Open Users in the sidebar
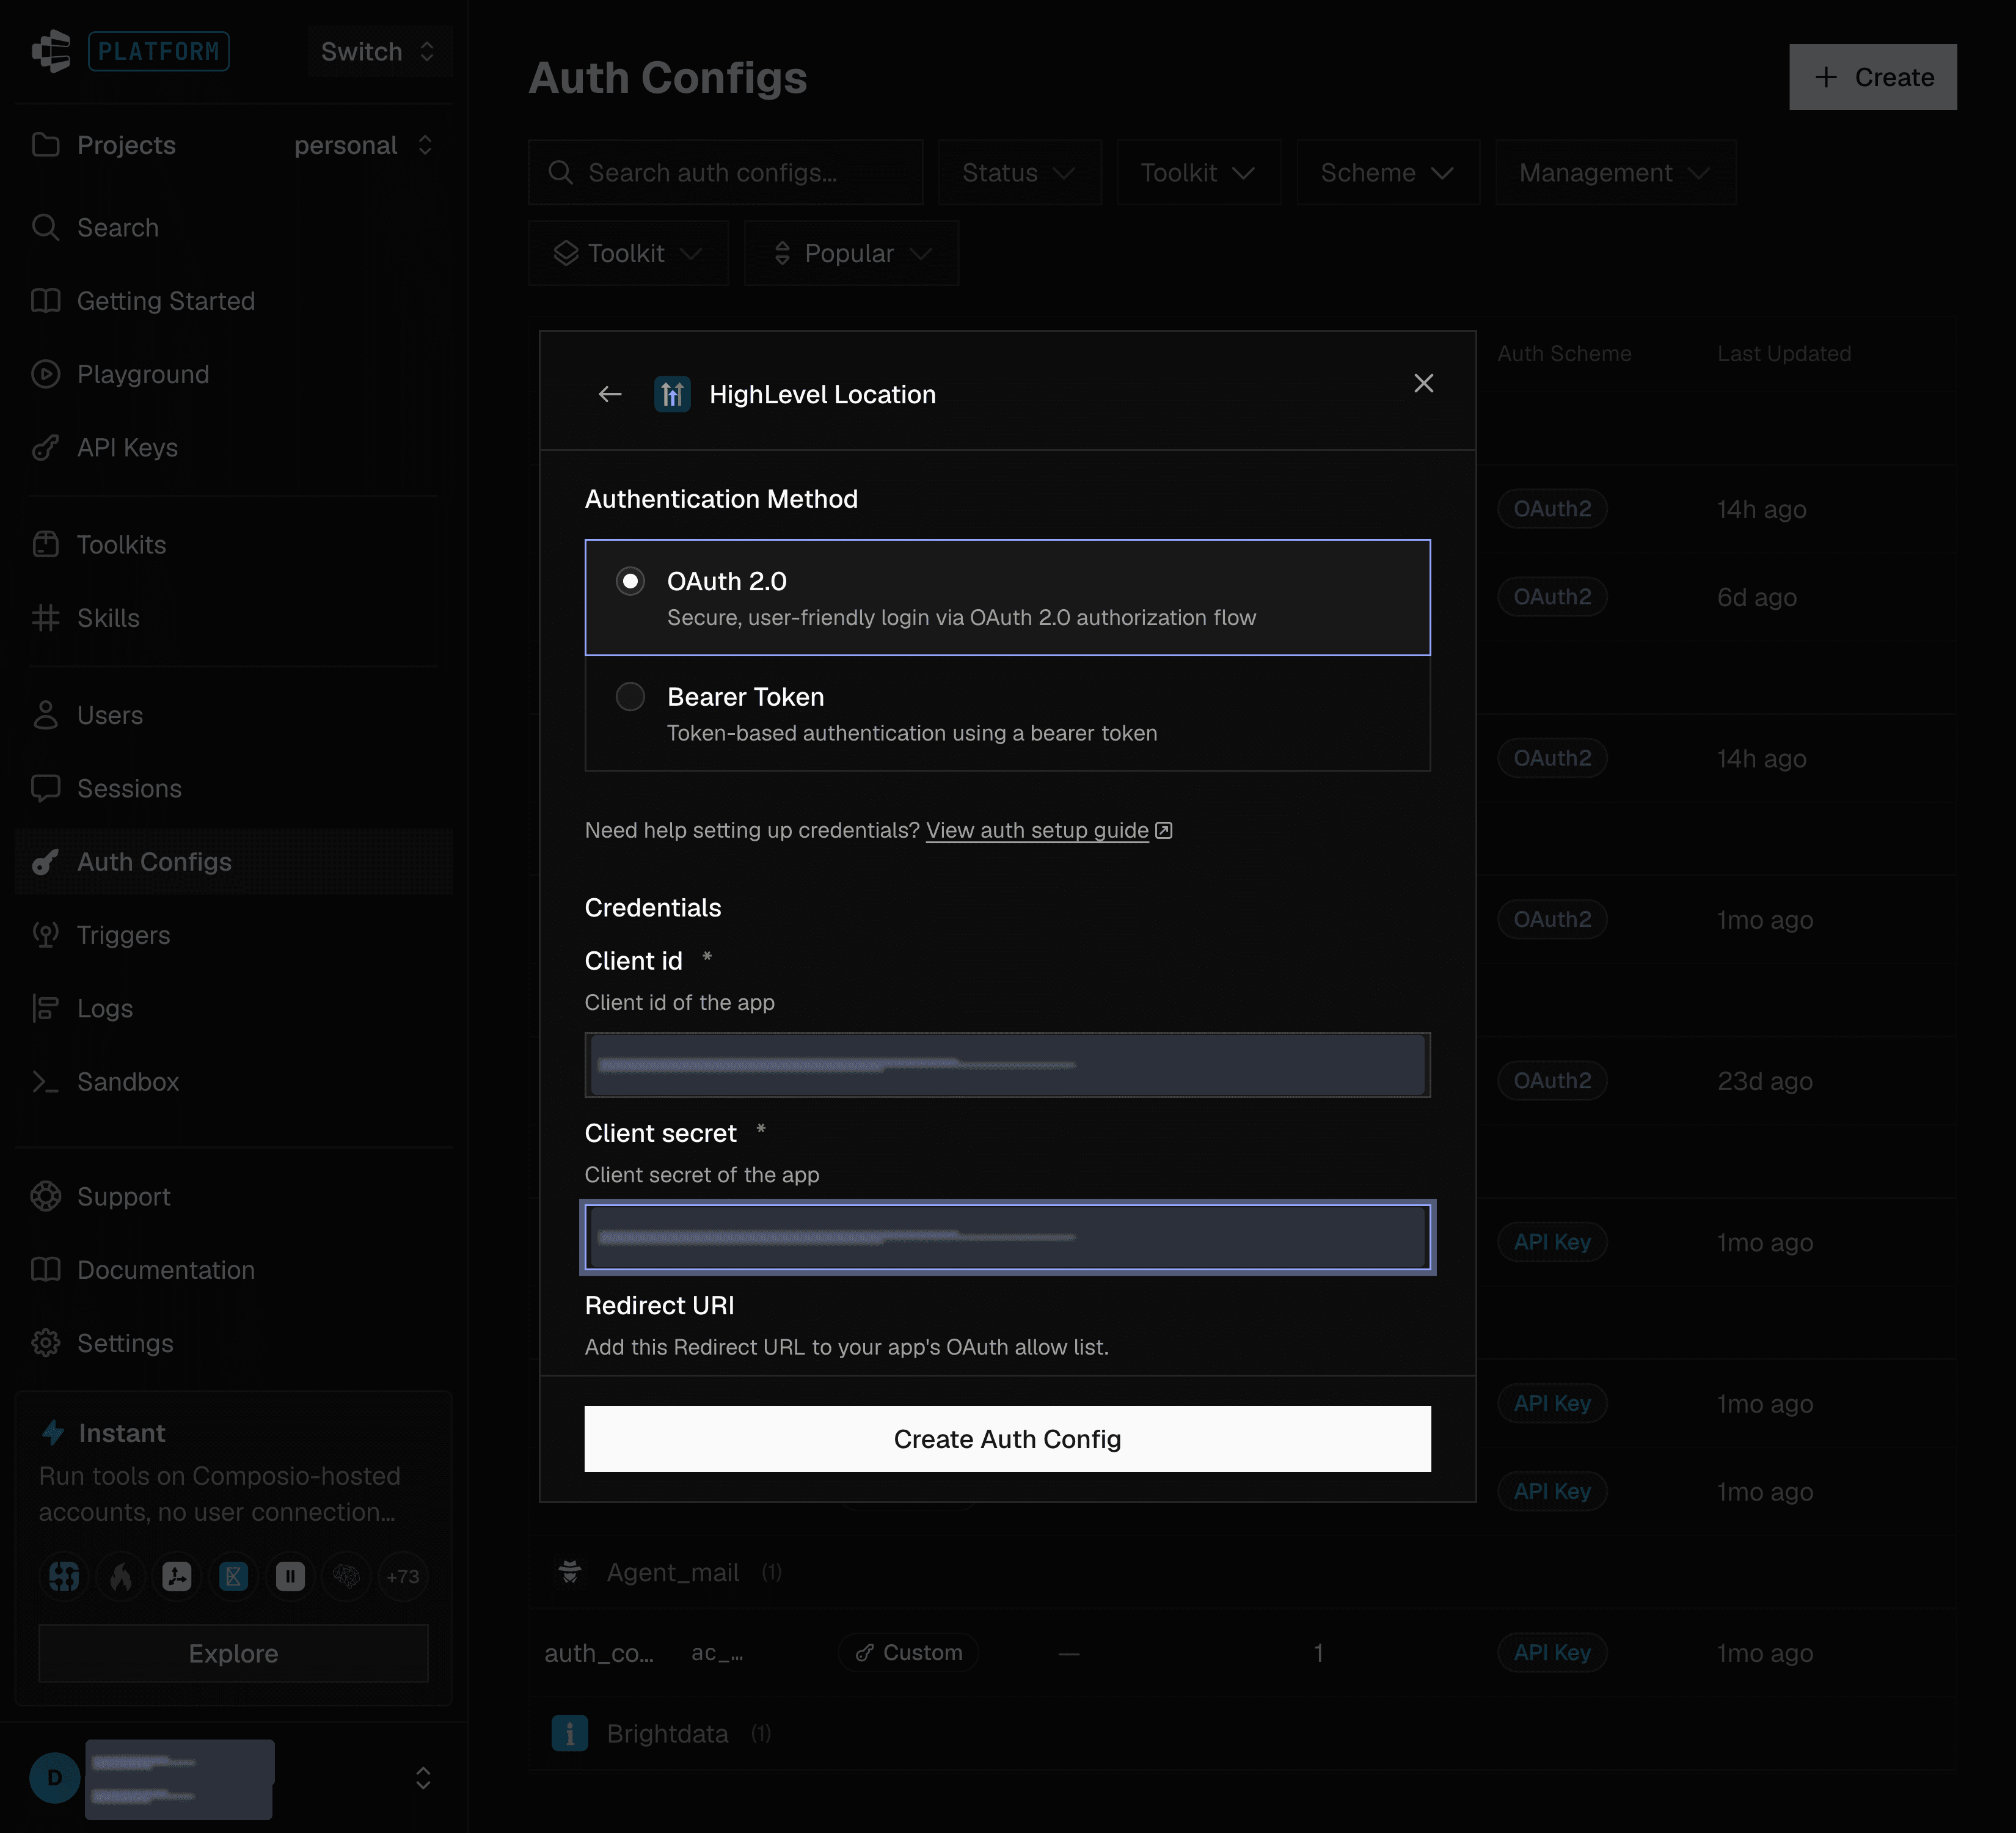The height and width of the screenshot is (1833, 2016). coord(234,715)
